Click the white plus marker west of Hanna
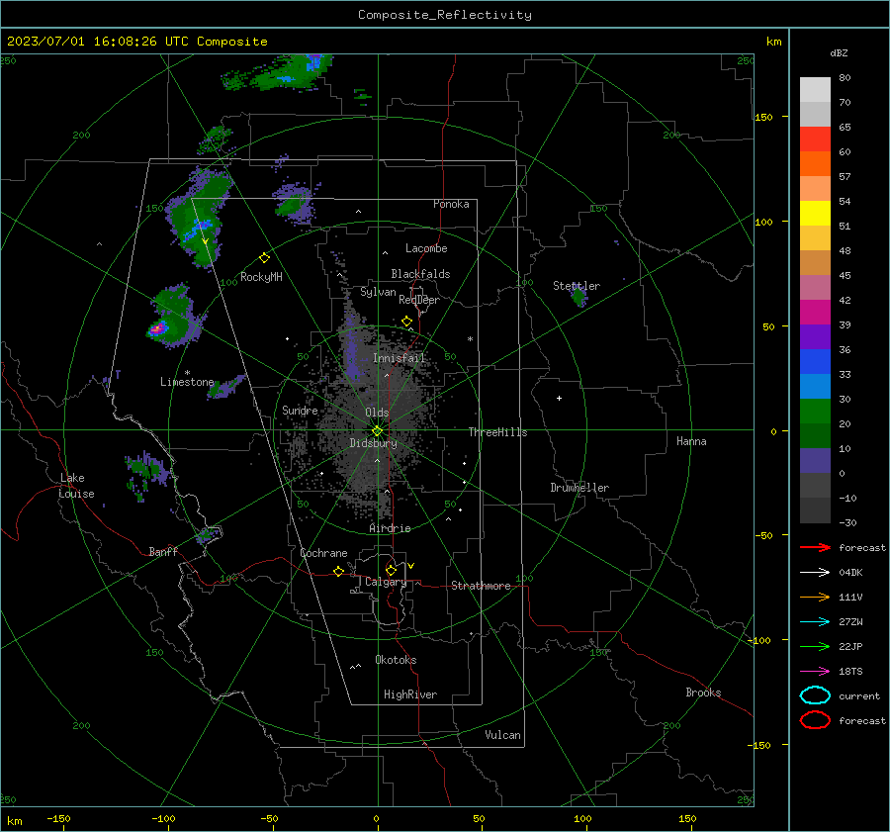890x832 pixels. 559,398
